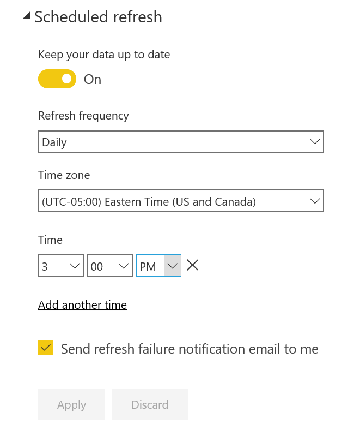Click Send refresh failure notification email label

point(190,349)
